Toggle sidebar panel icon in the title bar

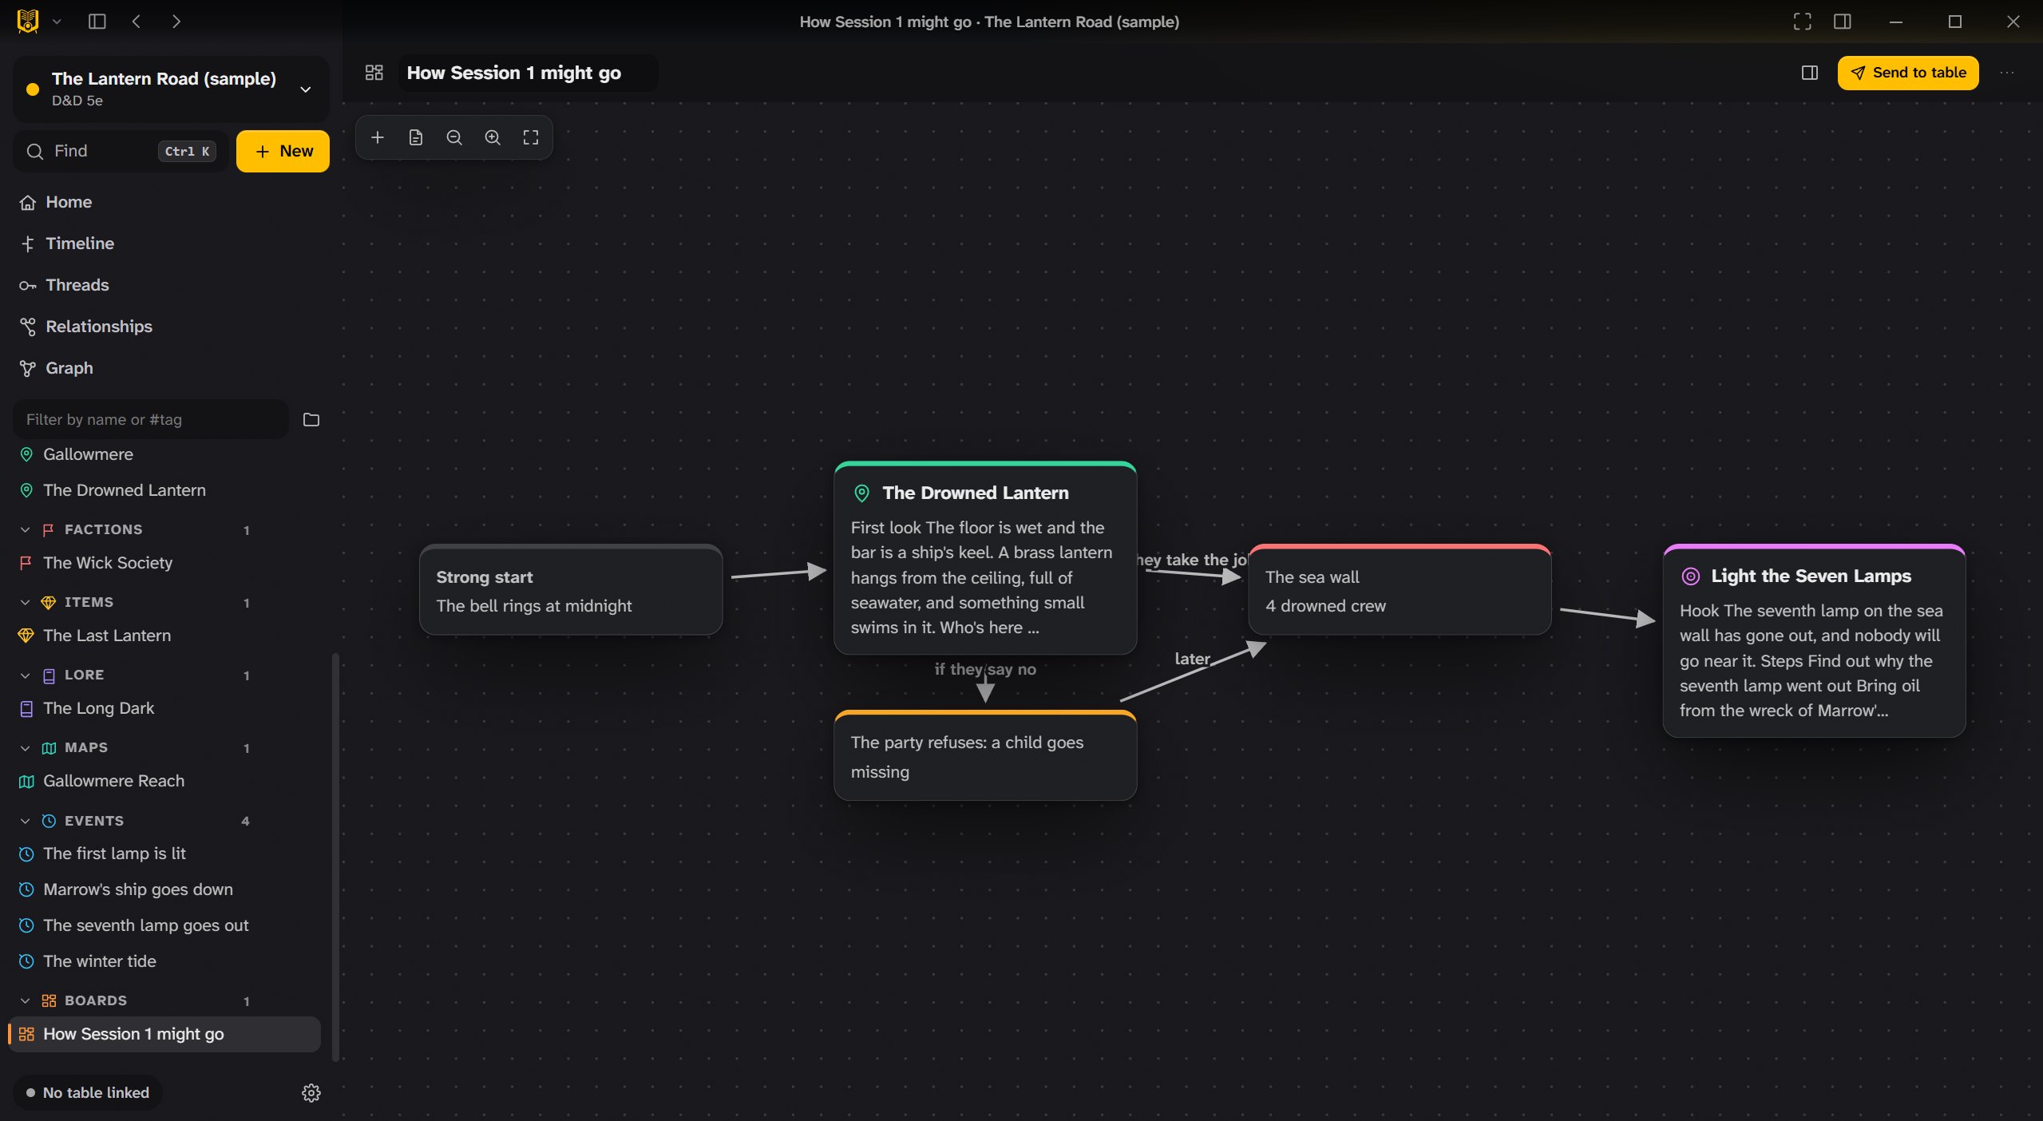(97, 22)
